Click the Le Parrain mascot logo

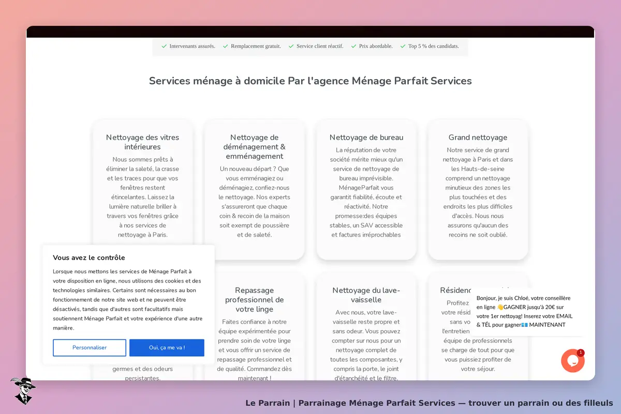pos(23,391)
